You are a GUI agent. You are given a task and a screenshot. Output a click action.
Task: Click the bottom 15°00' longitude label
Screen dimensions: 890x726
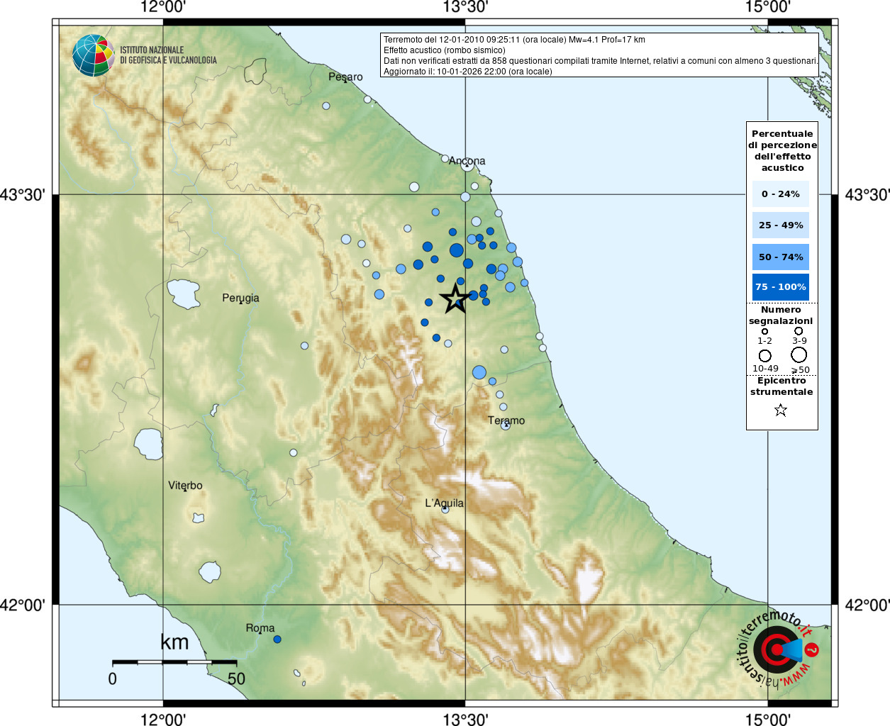(768, 720)
